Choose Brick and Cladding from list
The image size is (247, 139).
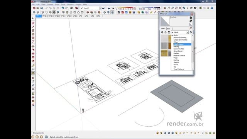(180, 38)
